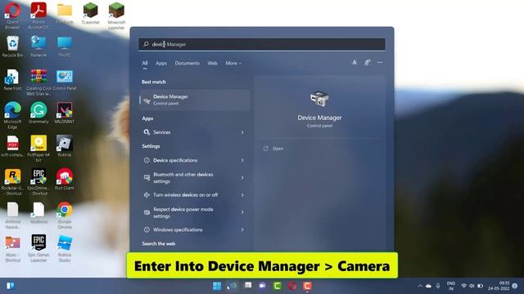The height and width of the screenshot is (294, 524).
Task: Open the green Camtasia icon on taskbar
Action: [x=277, y=286]
